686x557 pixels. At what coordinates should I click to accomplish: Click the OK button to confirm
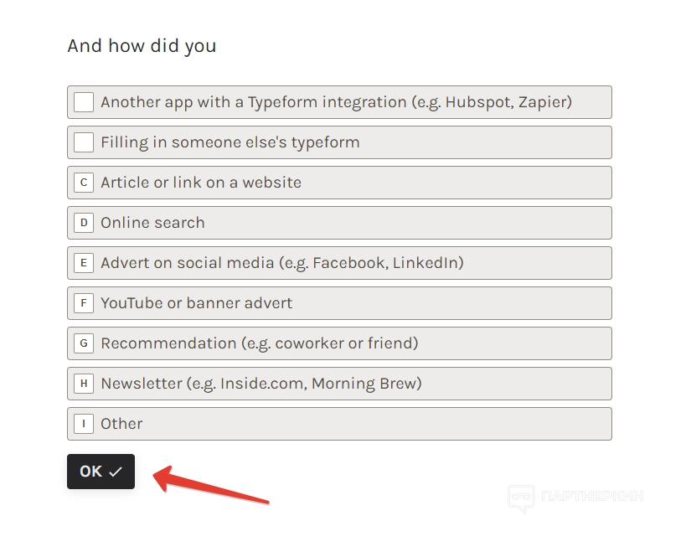pyautogui.click(x=101, y=472)
